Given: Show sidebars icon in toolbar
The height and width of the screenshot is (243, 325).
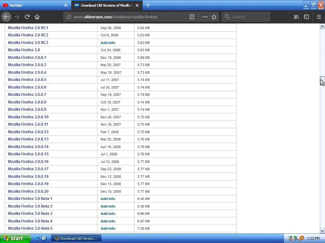Looking at the screenshot, I should coord(307,17).
